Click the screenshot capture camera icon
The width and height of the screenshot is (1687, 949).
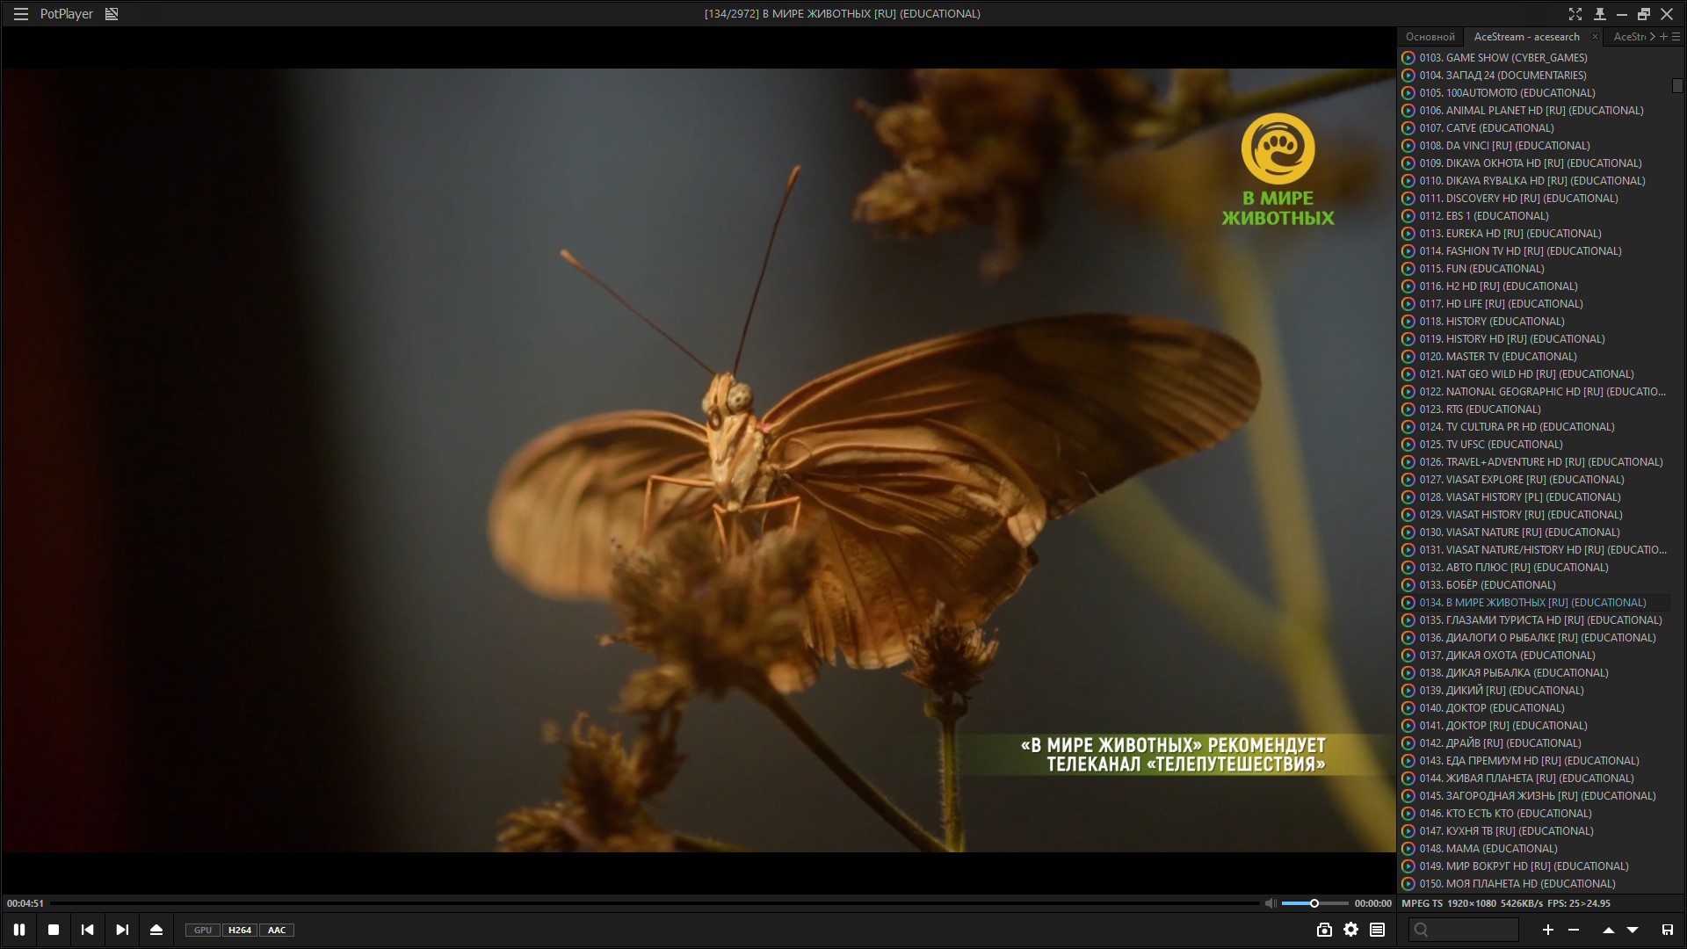pyautogui.click(x=1324, y=930)
